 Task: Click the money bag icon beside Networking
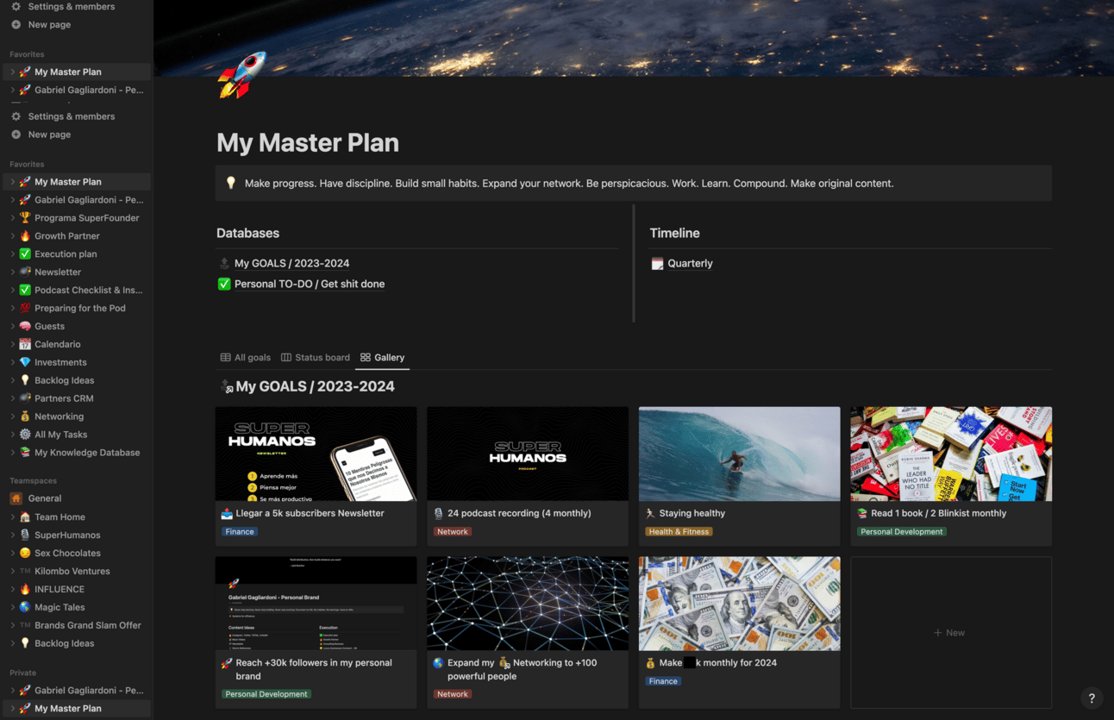click(x=25, y=416)
